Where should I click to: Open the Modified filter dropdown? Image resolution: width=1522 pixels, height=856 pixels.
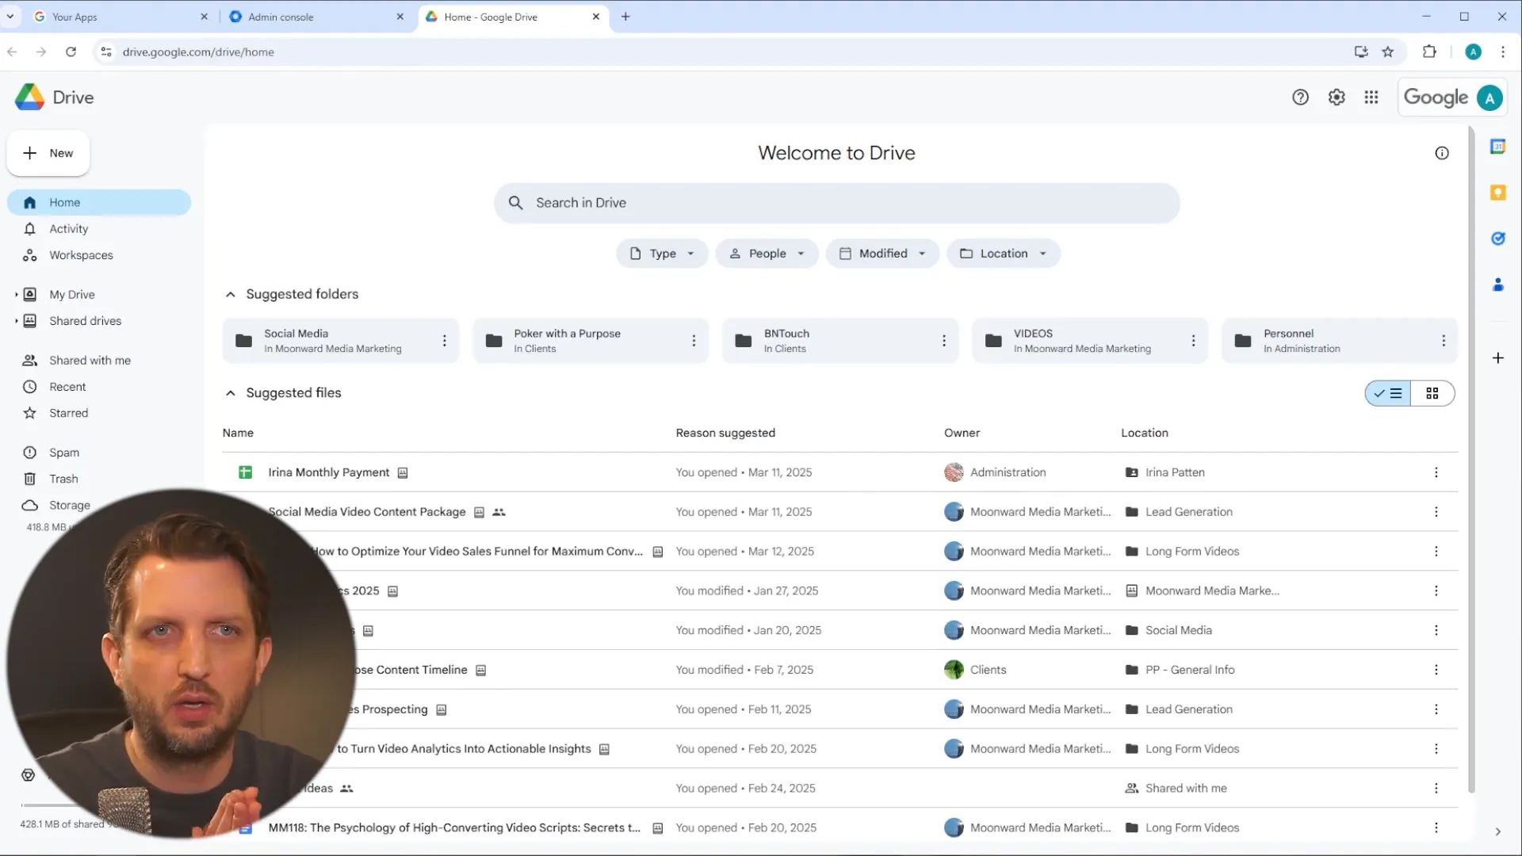pos(882,254)
